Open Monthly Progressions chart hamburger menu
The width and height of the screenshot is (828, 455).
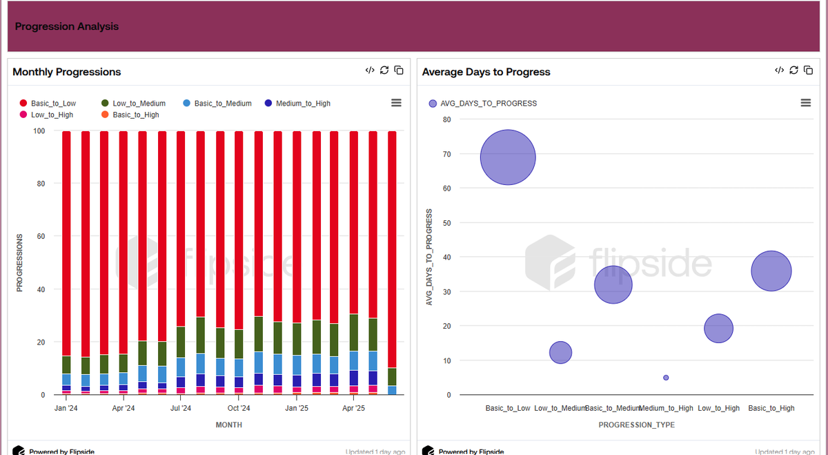[x=396, y=103]
